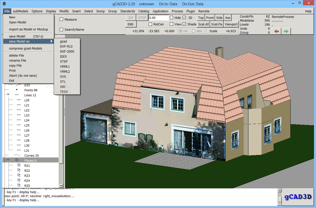This screenshot has height=208, width=316.
Task: Click the plane icon of R22
Action: 19,170
